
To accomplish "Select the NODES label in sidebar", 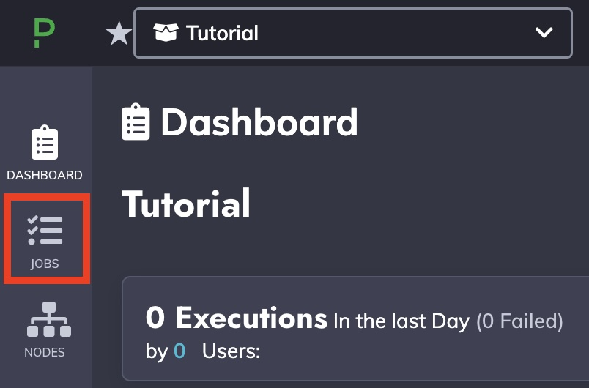I will (45, 352).
